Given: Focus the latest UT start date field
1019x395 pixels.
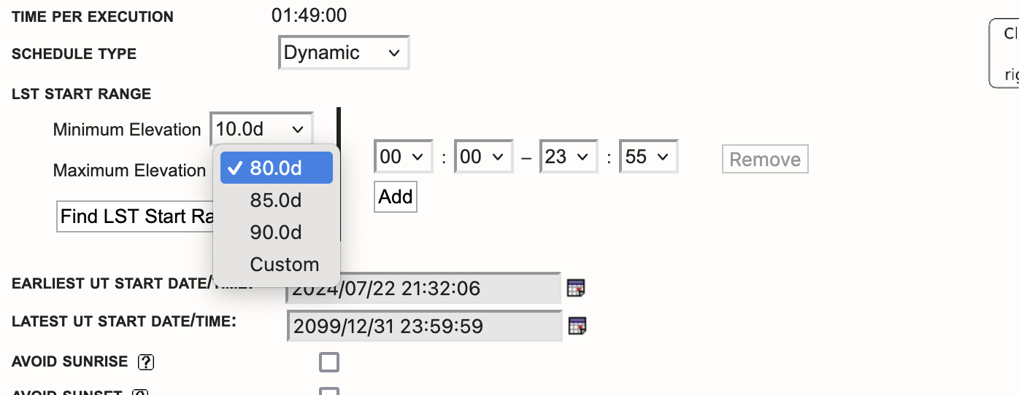Looking at the screenshot, I should [x=425, y=326].
